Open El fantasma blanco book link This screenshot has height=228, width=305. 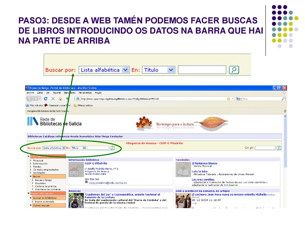[205, 164]
